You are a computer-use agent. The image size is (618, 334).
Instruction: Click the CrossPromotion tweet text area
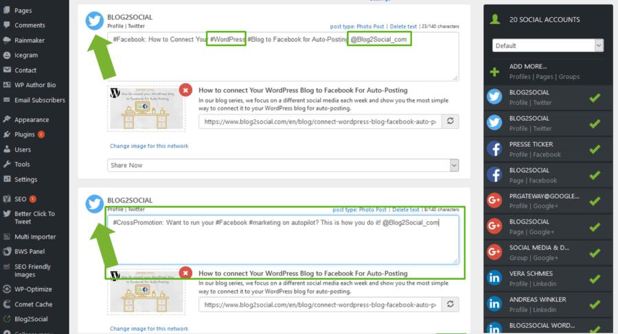click(x=283, y=239)
